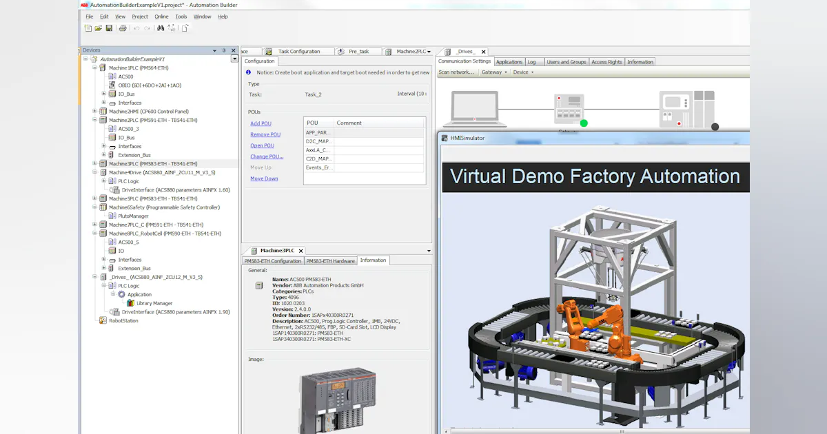
Task: Click the Find binoculars icon
Action: (x=161, y=28)
